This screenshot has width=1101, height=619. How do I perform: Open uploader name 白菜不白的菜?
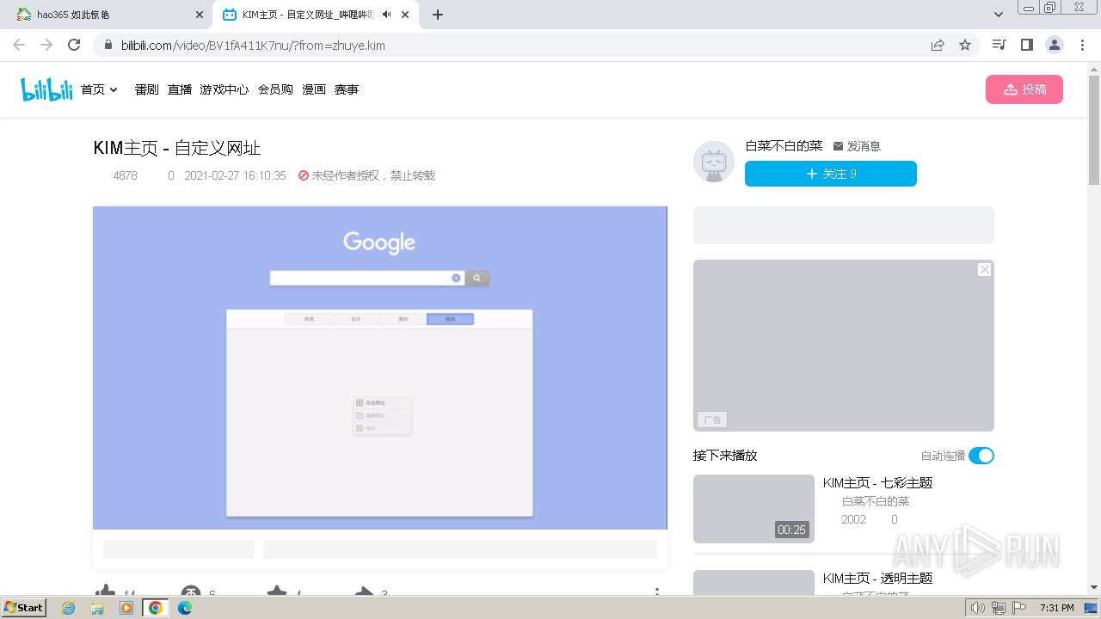[784, 146]
